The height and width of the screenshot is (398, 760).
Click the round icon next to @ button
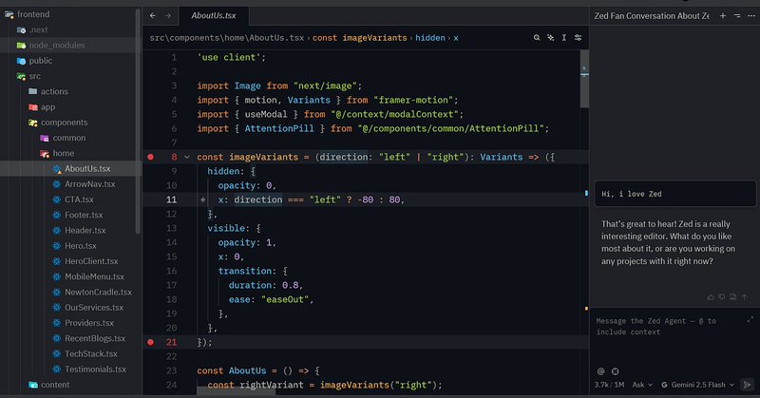615,371
